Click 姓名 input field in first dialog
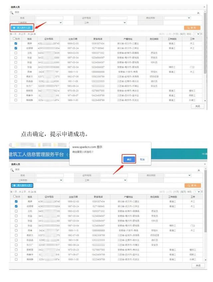213x282 pixels. [x=49, y=18]
